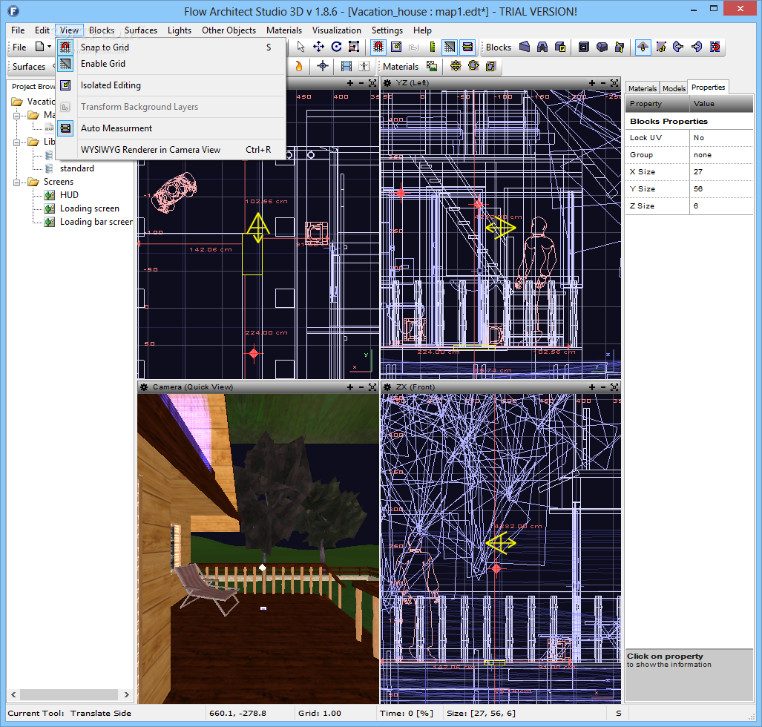This screenshot has height=727, width=762.
Task: Click the block with yellow arrow icon
Action: (x=619, y=47)
